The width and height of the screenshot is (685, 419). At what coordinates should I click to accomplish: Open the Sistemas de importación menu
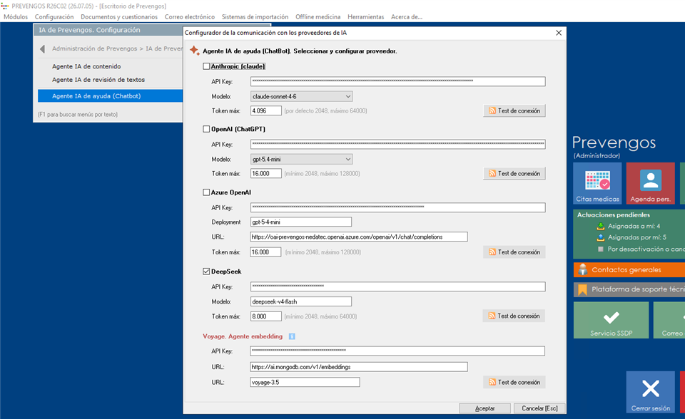tap(255, 17)
